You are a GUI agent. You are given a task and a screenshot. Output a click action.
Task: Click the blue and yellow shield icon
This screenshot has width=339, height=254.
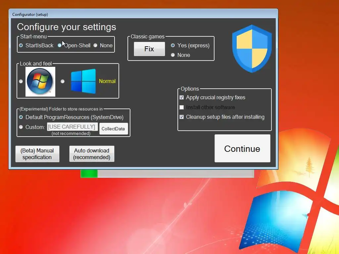(252, 49)
